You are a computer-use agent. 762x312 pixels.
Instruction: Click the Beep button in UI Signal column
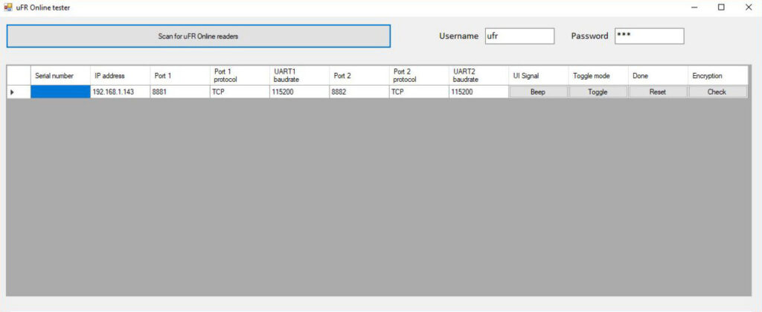pyautogui.click(x=538, y=92)
